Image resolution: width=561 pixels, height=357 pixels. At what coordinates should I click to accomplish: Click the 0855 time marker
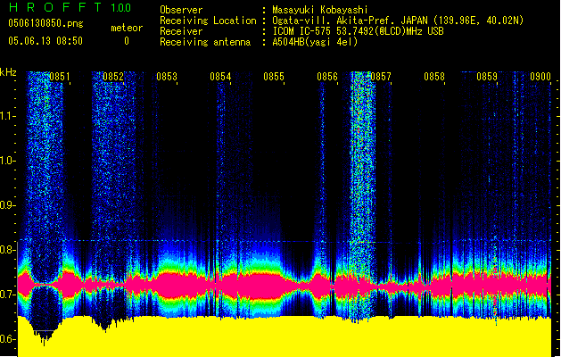click(274, 77)
